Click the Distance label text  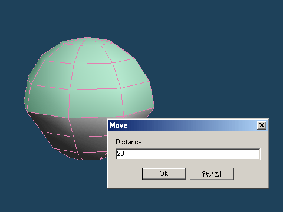[129, 142]
